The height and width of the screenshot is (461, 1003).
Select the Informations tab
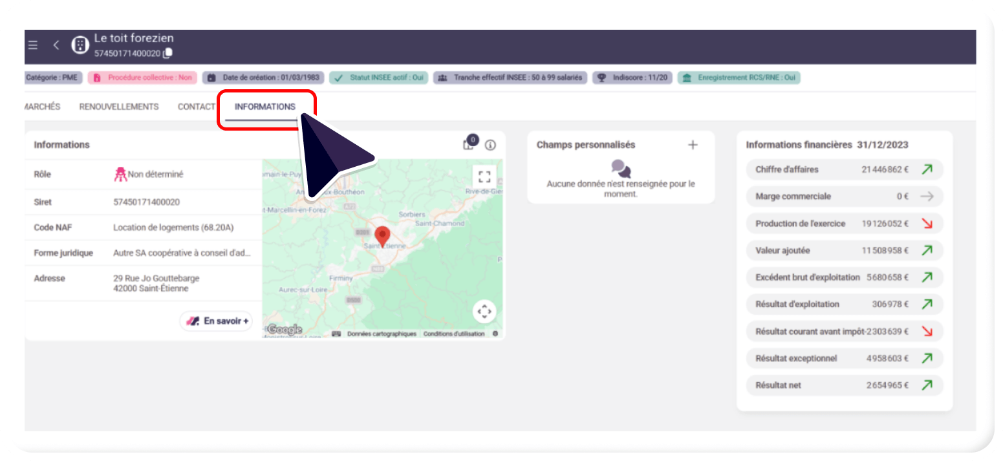[264, 107]
